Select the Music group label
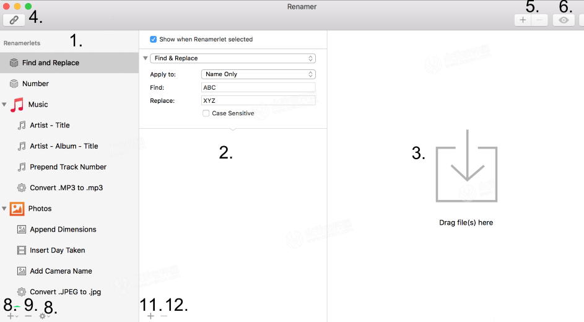The height and width of the screenshot is (322, 584). pos(38,105)
